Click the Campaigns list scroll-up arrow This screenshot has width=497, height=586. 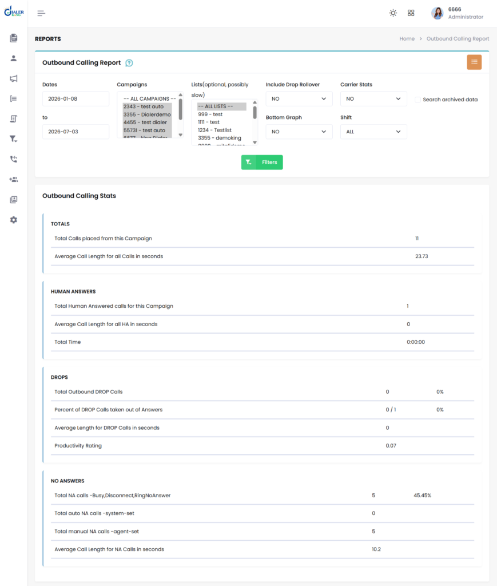[x=180, y=95]
